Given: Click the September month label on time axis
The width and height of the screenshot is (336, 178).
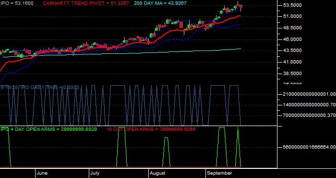Looking at the screenshot, I should (x=219, y=173).
